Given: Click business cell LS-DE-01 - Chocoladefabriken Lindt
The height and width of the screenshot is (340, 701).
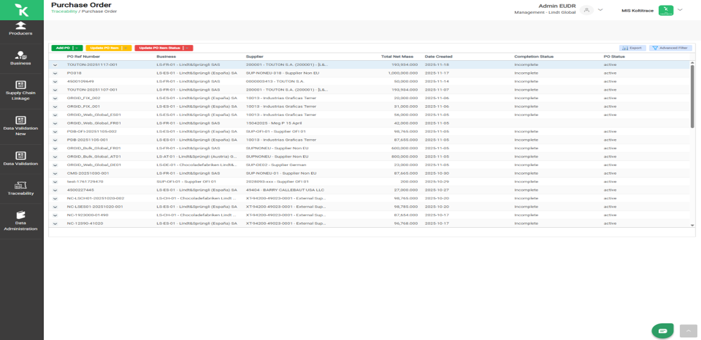Looking at the screenshot, I should click(x=196, y=165).
